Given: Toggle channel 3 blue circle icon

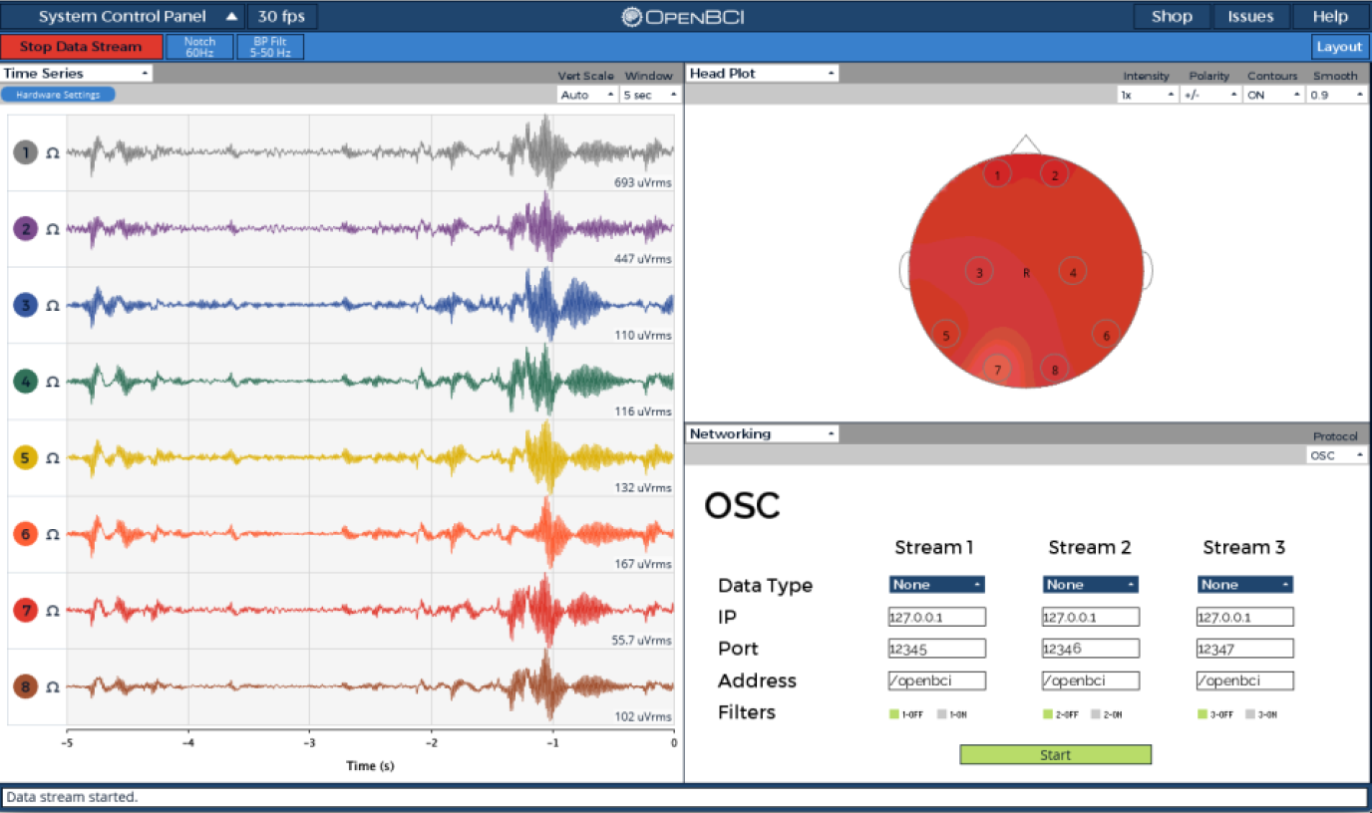Looking at the screenshot, I should click(x=25, y=306).
